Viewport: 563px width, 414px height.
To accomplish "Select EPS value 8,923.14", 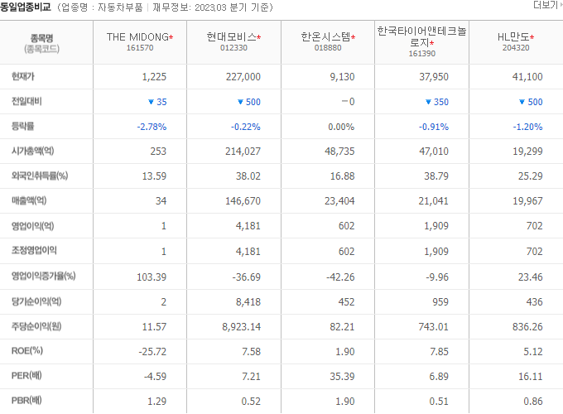I will tap(241, 327).
